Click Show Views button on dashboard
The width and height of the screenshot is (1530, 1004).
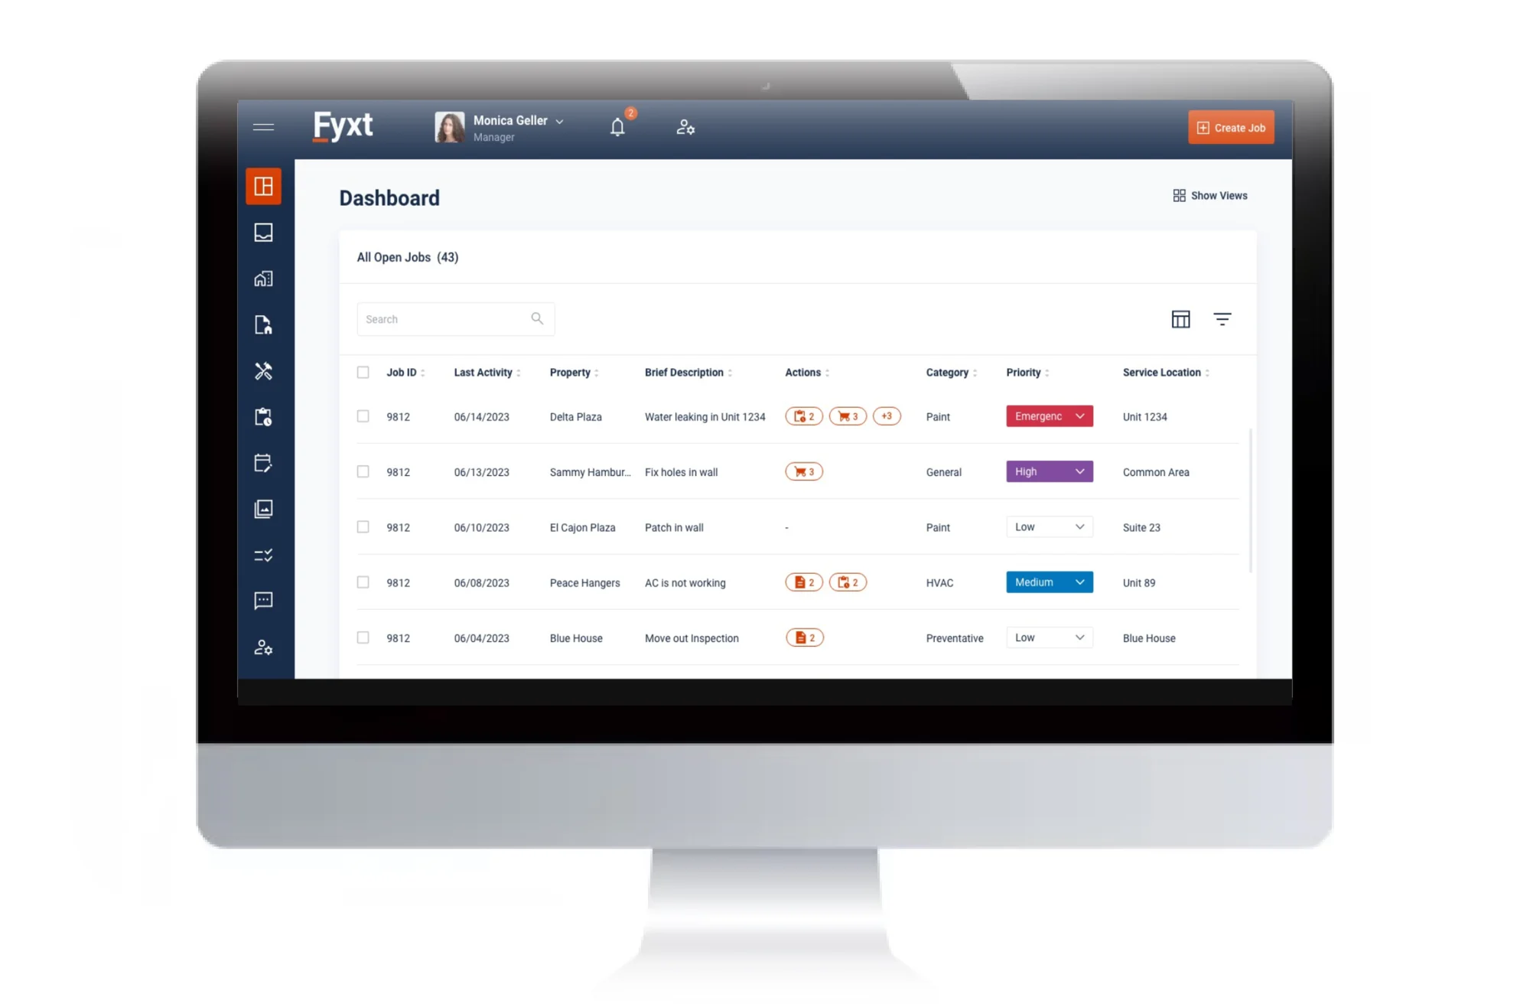(x=1212, y=195)
